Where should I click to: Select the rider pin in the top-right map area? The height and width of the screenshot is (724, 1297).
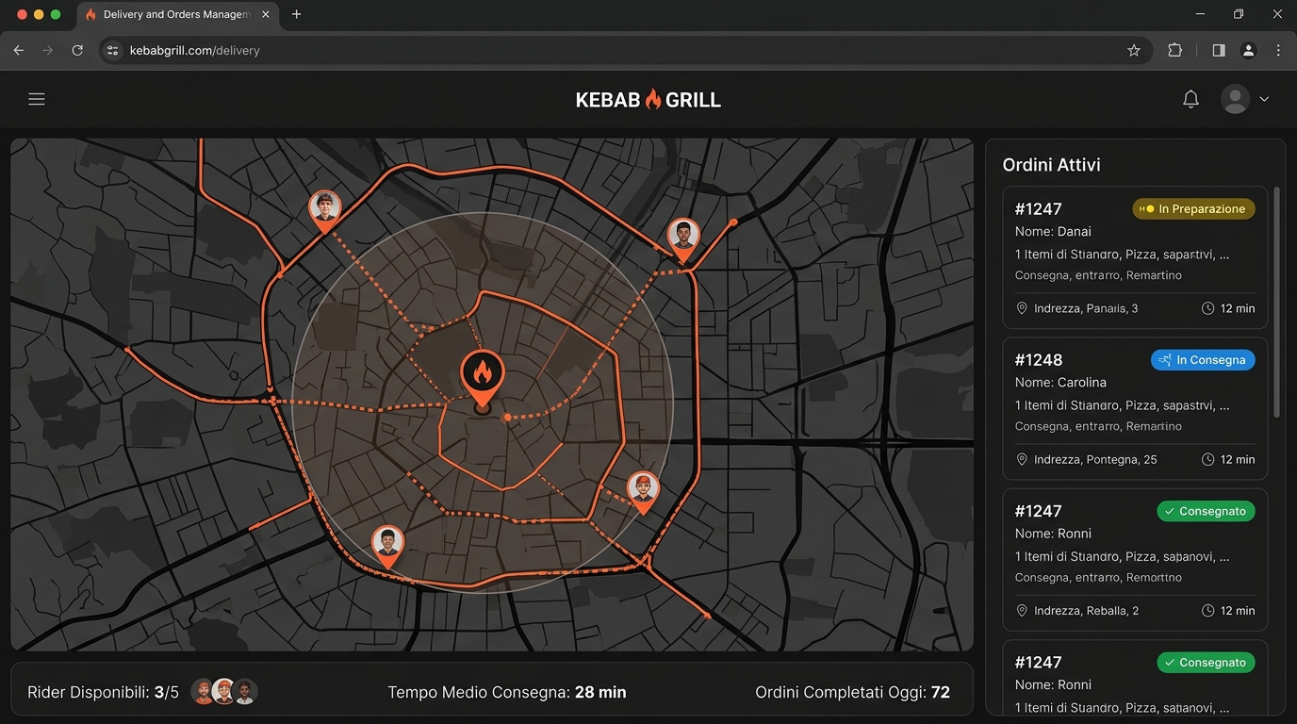pyautogui.click(x=682, y=237)
